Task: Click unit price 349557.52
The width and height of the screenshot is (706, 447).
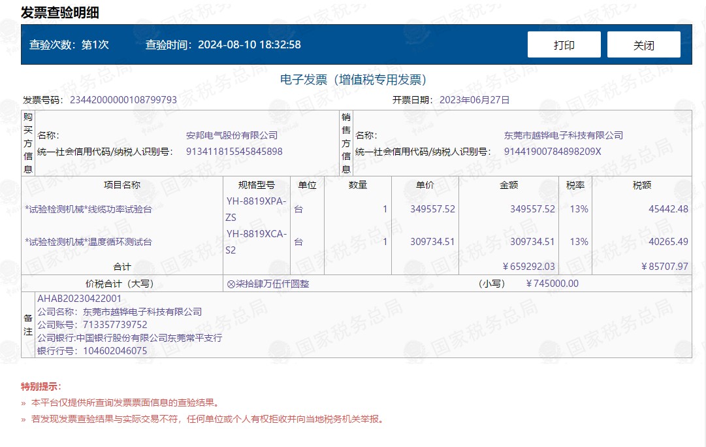Action: click(432, 209)
